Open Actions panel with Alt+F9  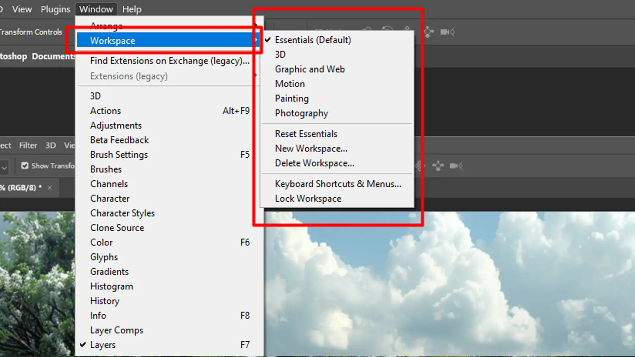[170, 110]
